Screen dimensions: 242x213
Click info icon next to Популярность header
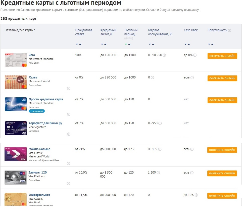coord(229,30)
